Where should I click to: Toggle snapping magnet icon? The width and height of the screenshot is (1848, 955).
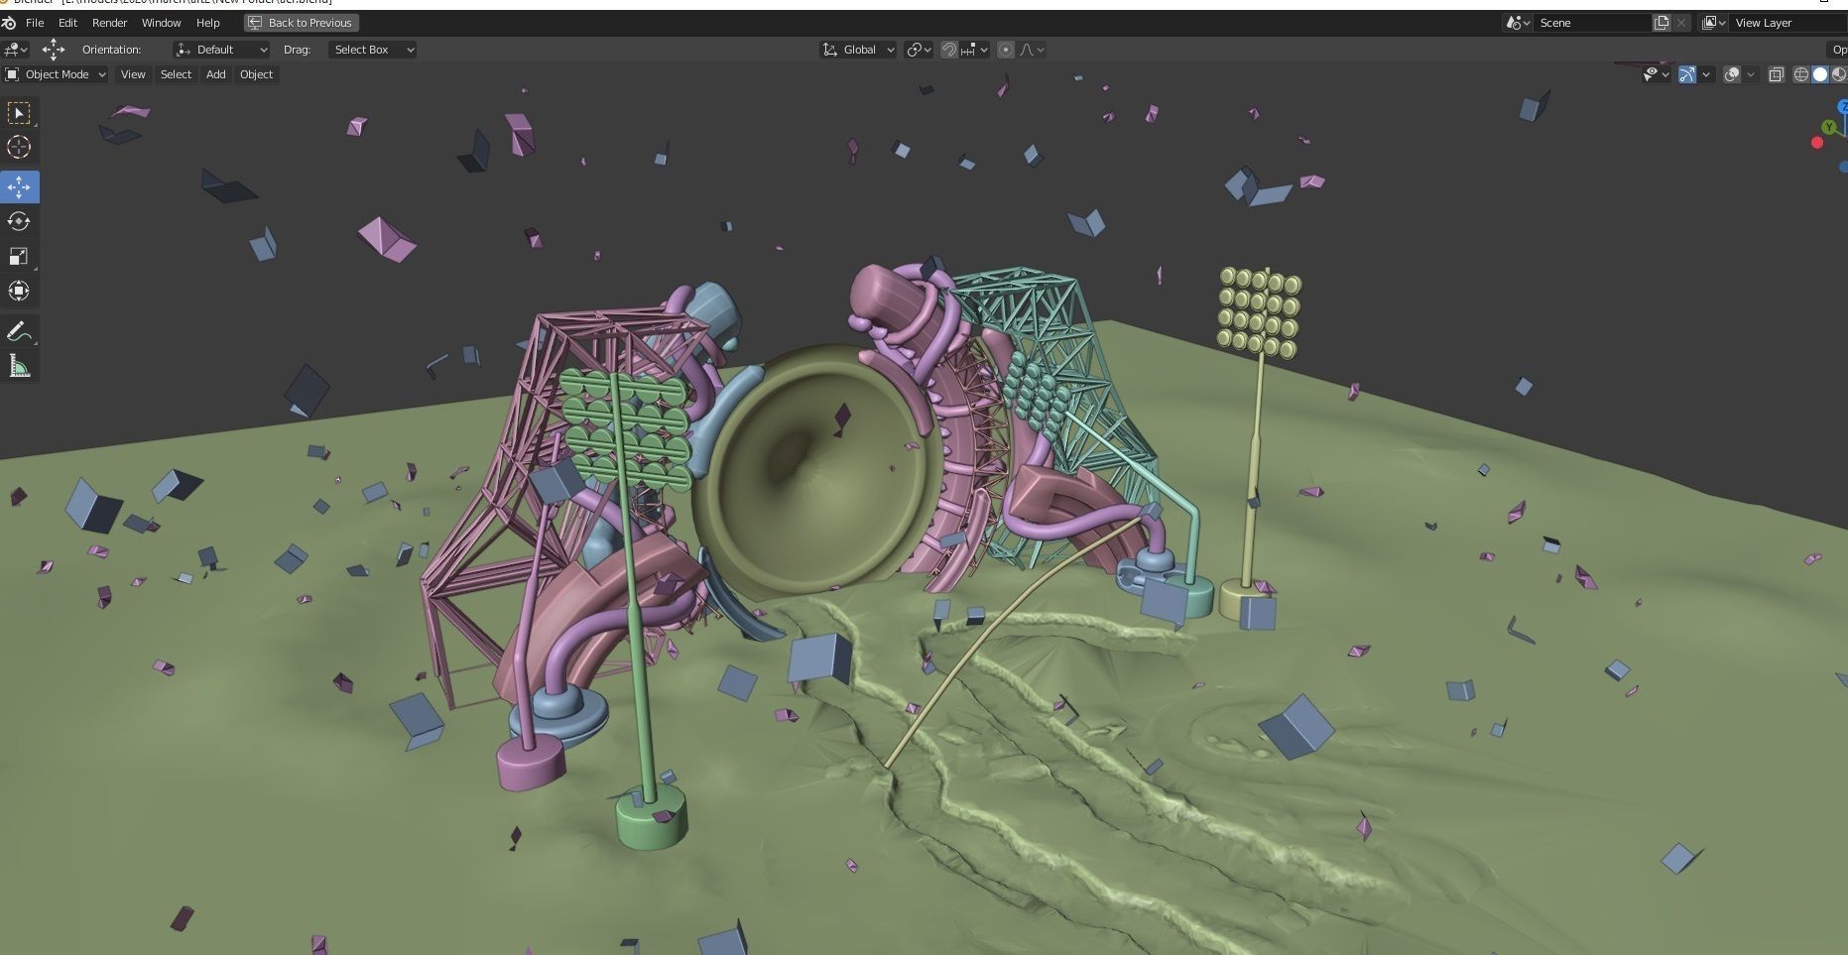(x=949, y=50)
